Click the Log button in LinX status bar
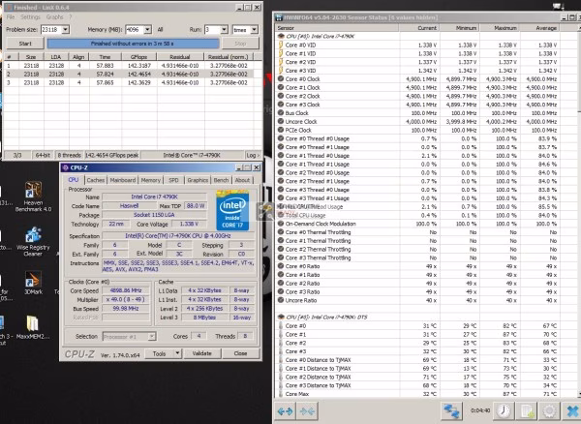The height and width of the screenshot is (424, 581). point(253,155)
